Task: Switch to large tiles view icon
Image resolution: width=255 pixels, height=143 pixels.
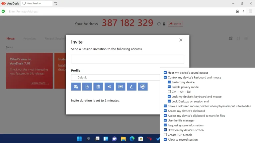Action: [231, 38]
